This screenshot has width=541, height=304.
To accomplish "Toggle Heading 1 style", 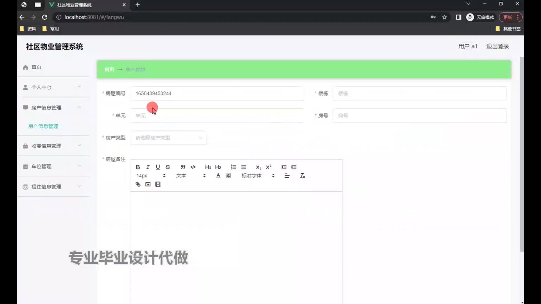I will [x=208, y=167].
